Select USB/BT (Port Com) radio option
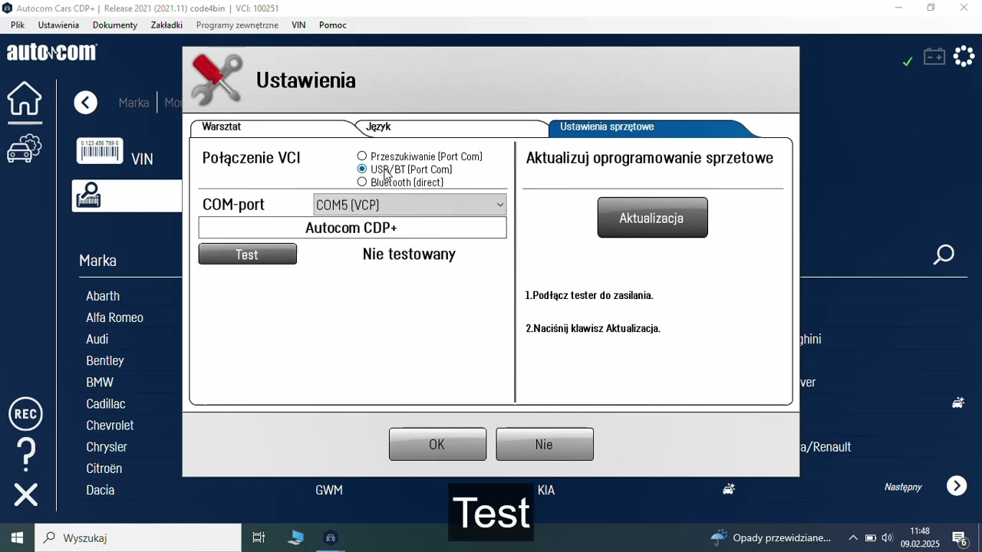 (x=362, y=169)
